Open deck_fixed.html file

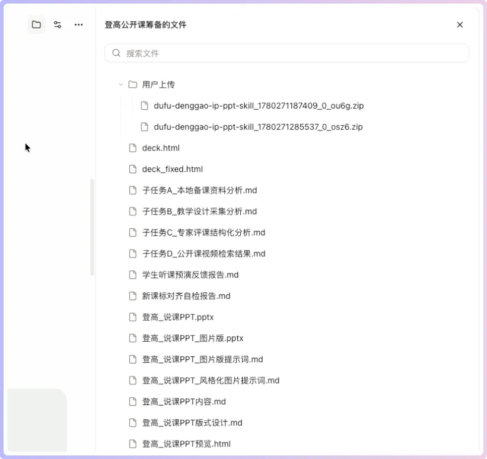pos(173,169)
